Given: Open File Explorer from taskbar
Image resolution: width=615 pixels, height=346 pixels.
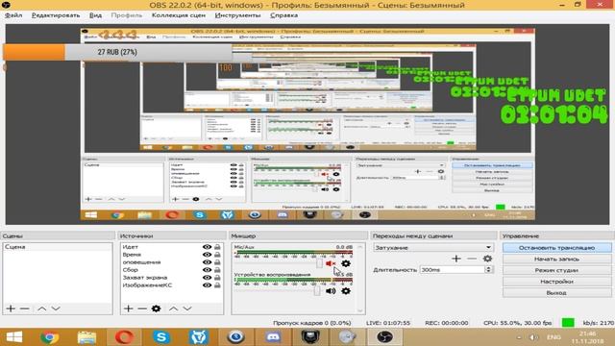Looking at the screenshot, I should click(86, 337).
